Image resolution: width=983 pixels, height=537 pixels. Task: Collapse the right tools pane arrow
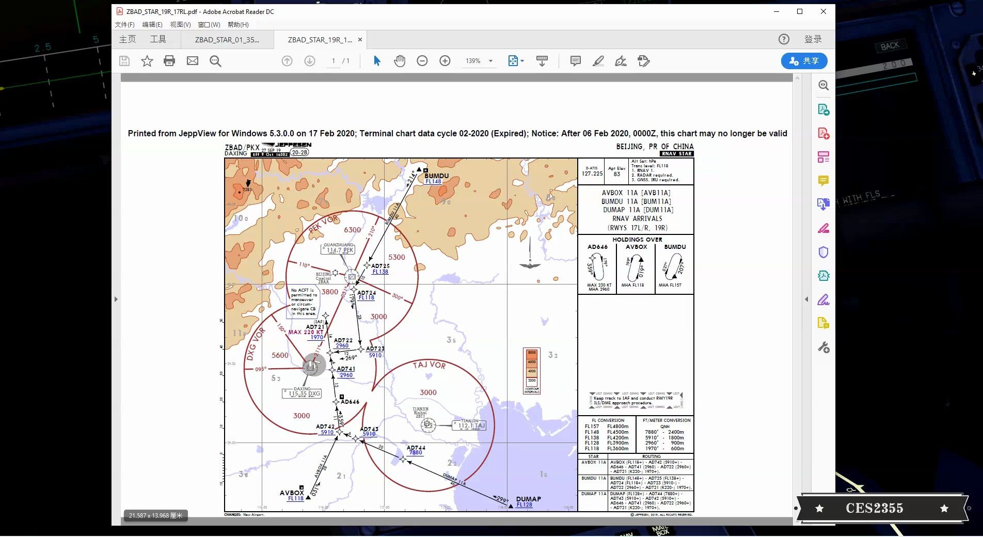coord(806,299)
